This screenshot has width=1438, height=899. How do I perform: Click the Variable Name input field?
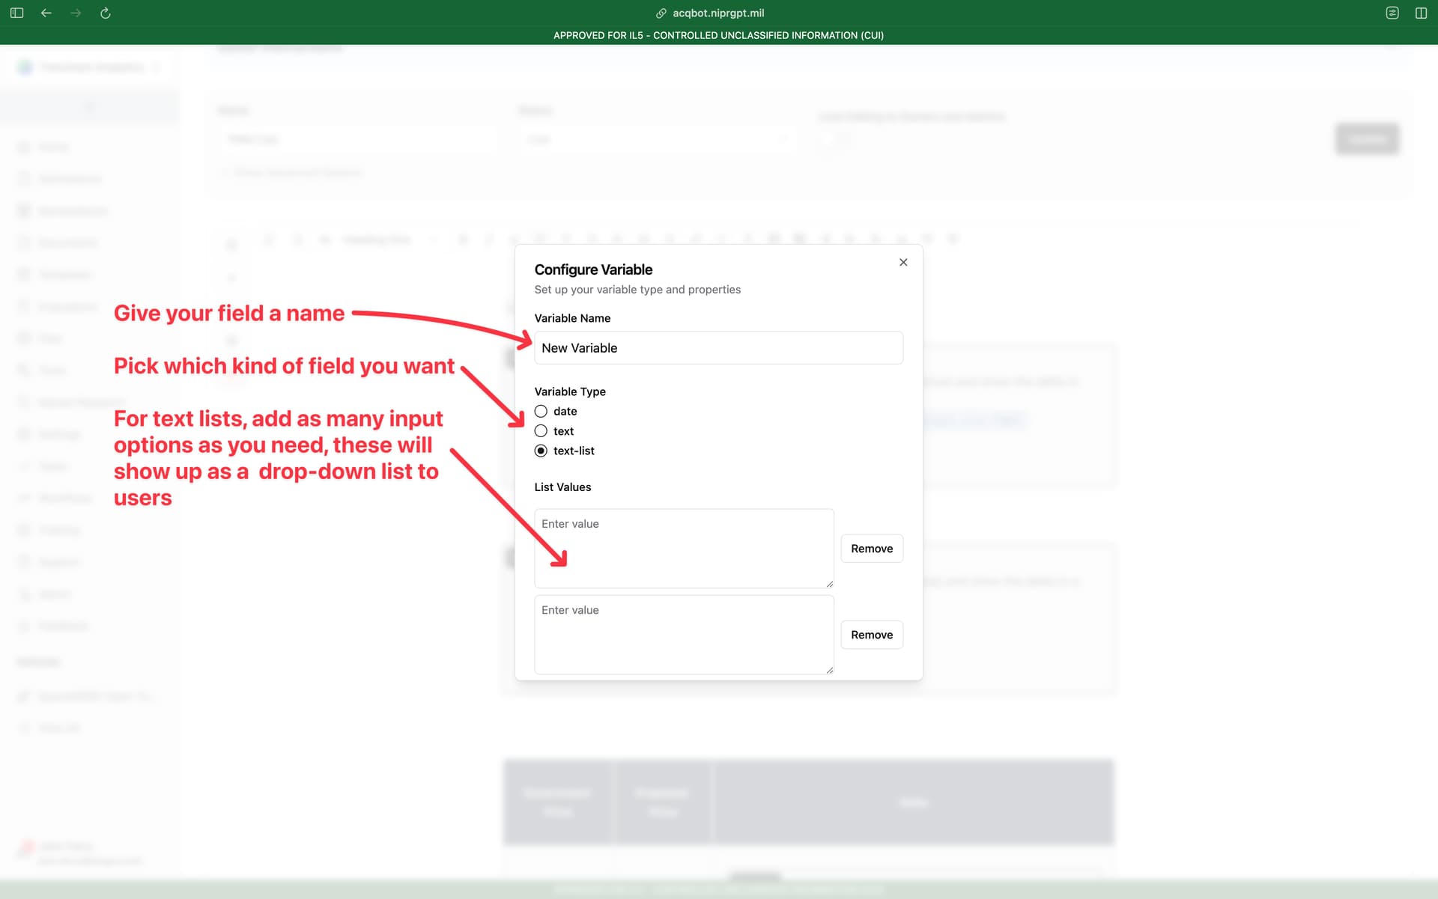pos(718,348)
